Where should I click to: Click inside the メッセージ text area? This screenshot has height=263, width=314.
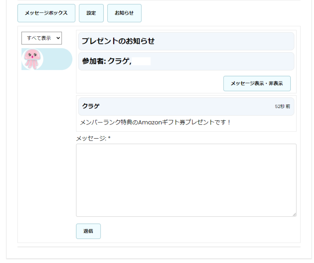pos(186,180)
